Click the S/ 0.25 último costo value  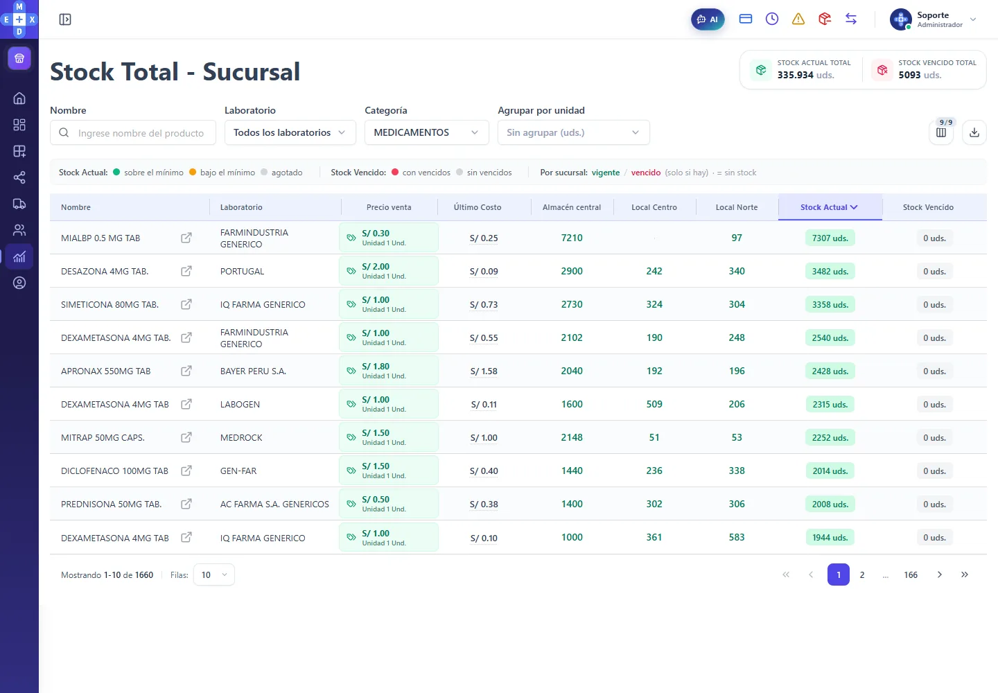click(484, 238)
